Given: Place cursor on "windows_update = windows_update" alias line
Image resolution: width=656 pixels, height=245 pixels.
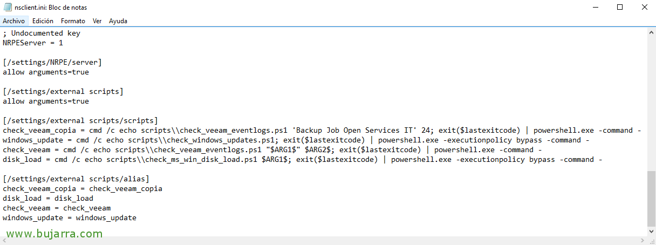Looking at the screenshot, I should pyautogui.click(x=70, y=217).
